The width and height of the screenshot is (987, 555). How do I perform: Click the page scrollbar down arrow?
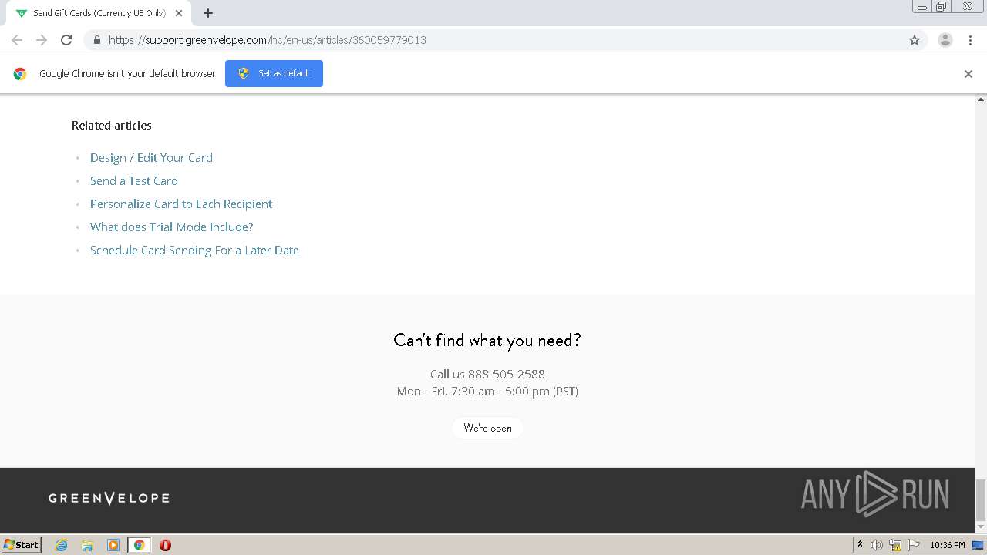pos(981,527)
